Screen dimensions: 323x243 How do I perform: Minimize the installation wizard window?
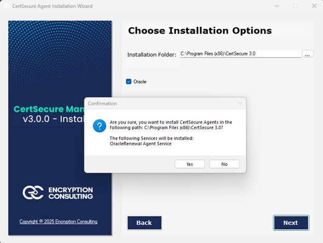click(x=276, y=6)
